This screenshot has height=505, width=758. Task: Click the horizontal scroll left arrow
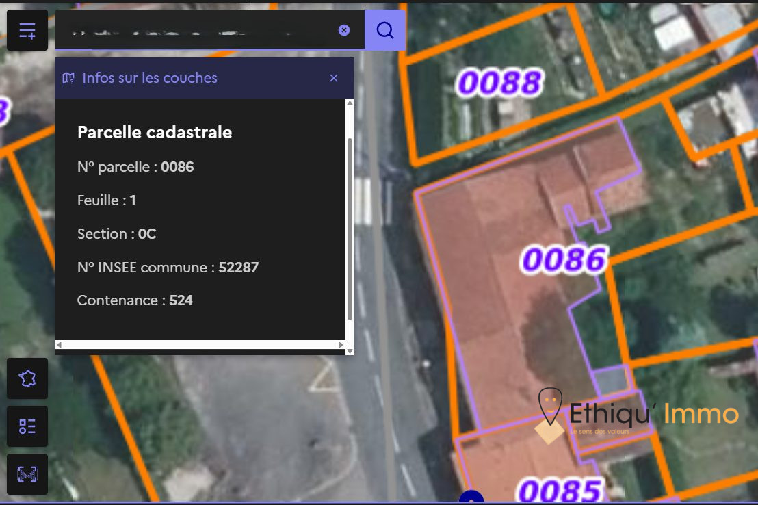59,345
